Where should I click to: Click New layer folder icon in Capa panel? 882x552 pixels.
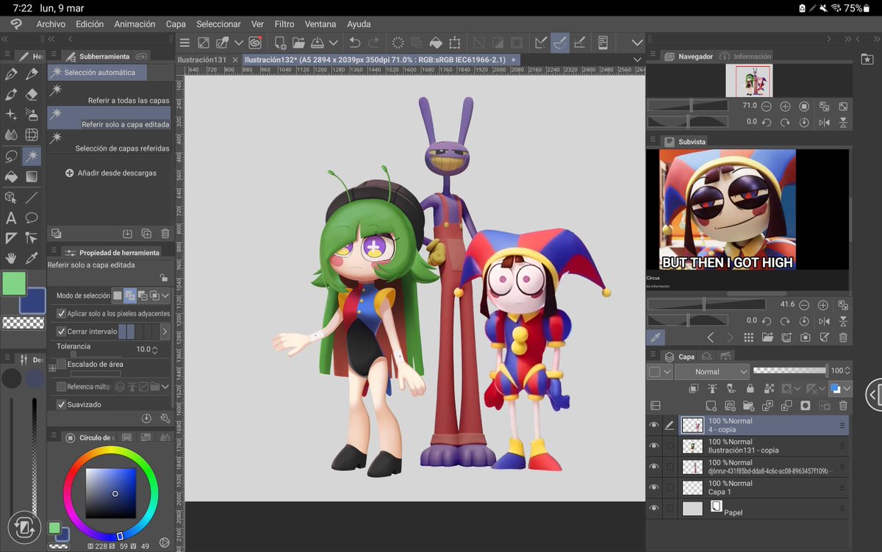click(748, 405)
